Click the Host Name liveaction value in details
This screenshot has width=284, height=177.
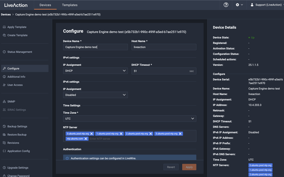[x=254, y=94]
